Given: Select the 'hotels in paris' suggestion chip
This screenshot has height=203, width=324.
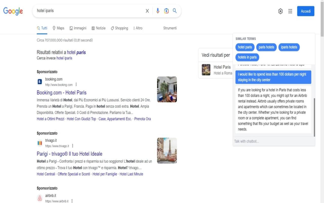Looking at the screenshot, I should pyautogui.click(x=247, y=57).
